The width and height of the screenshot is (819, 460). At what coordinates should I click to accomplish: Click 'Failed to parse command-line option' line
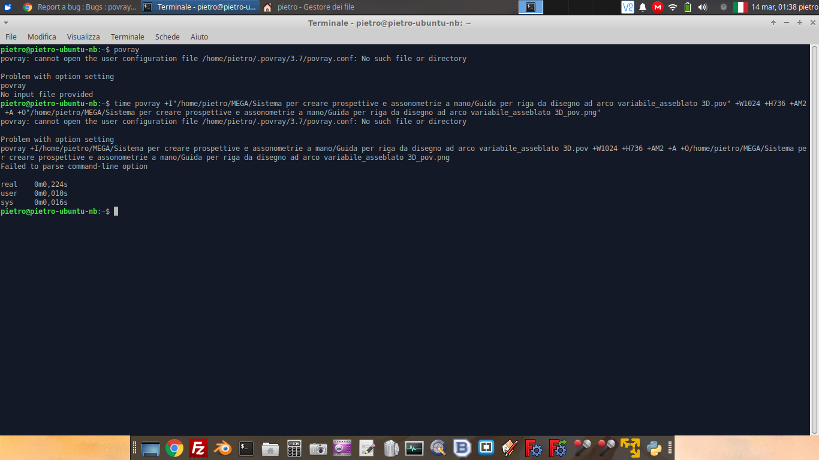[x=74, y=167]
